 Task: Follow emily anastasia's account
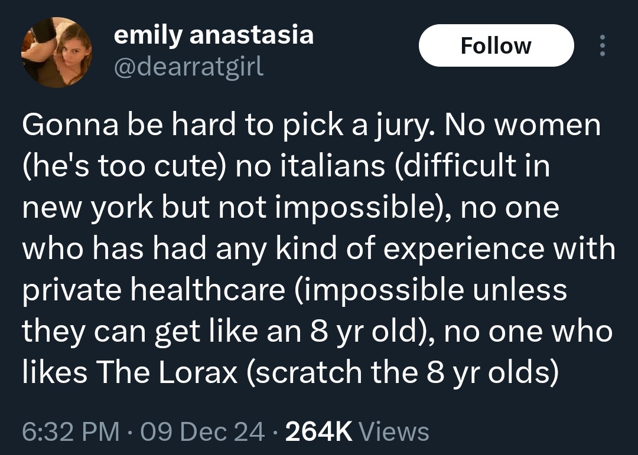[496, 45]
